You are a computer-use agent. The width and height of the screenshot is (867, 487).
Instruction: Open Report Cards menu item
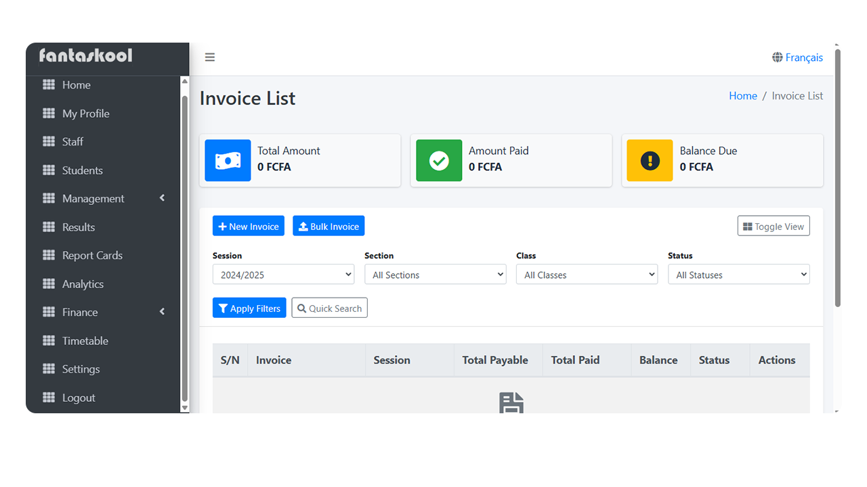click(103, 255)
